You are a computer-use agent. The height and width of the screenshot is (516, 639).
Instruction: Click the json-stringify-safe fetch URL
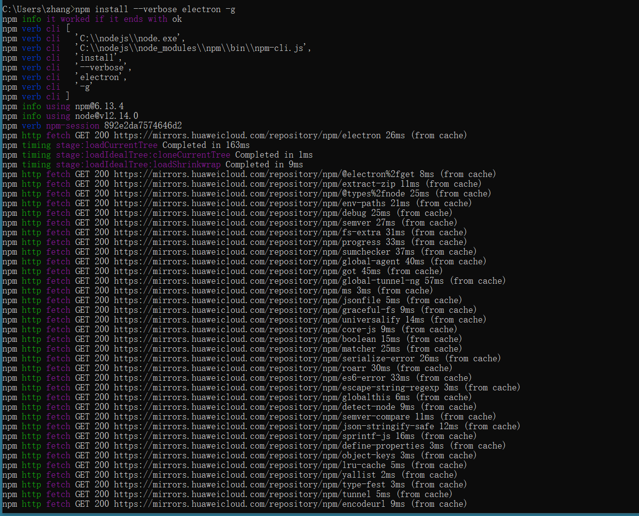point(274,426)
